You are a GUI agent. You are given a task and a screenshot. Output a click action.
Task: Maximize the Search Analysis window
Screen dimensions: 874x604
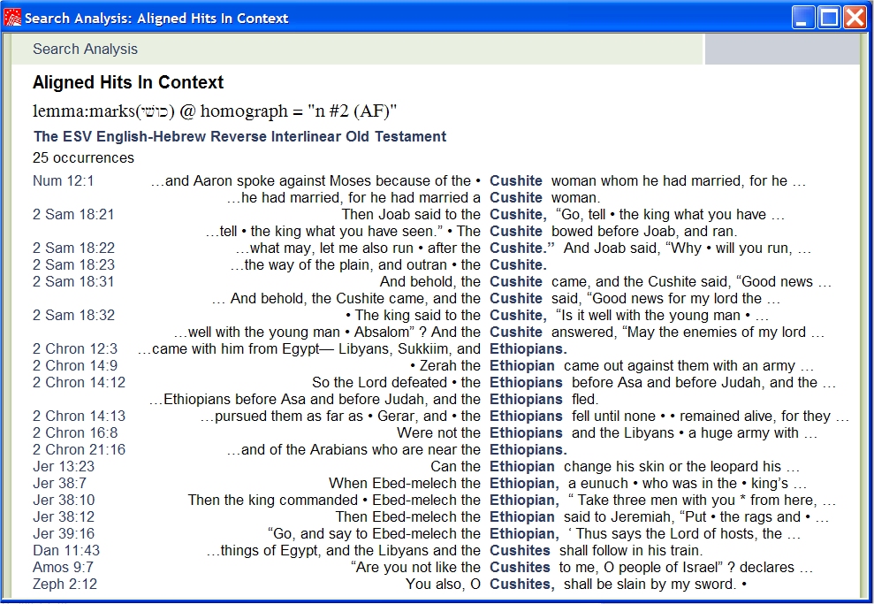coord(829,18)
